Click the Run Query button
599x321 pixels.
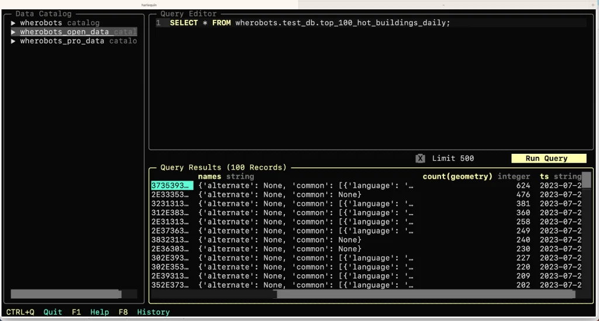pyautogui.click(x=549, y=158)
